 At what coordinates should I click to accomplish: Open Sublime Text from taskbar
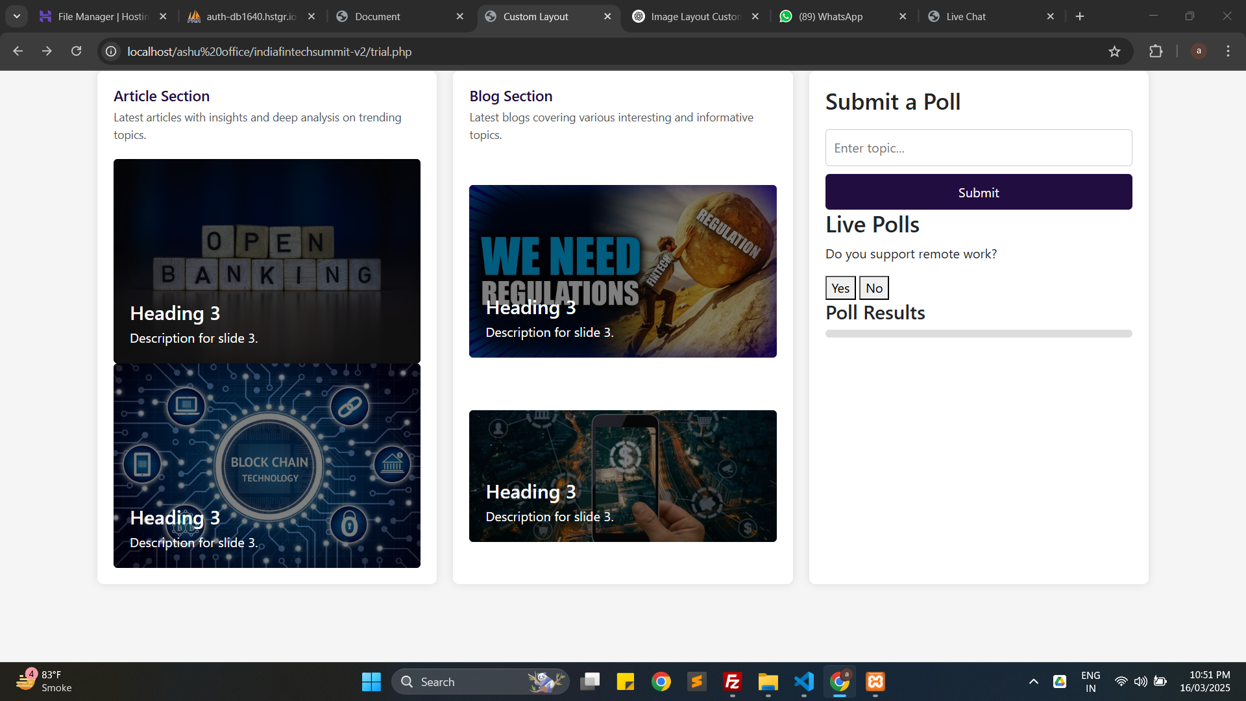tap(697, 682)
